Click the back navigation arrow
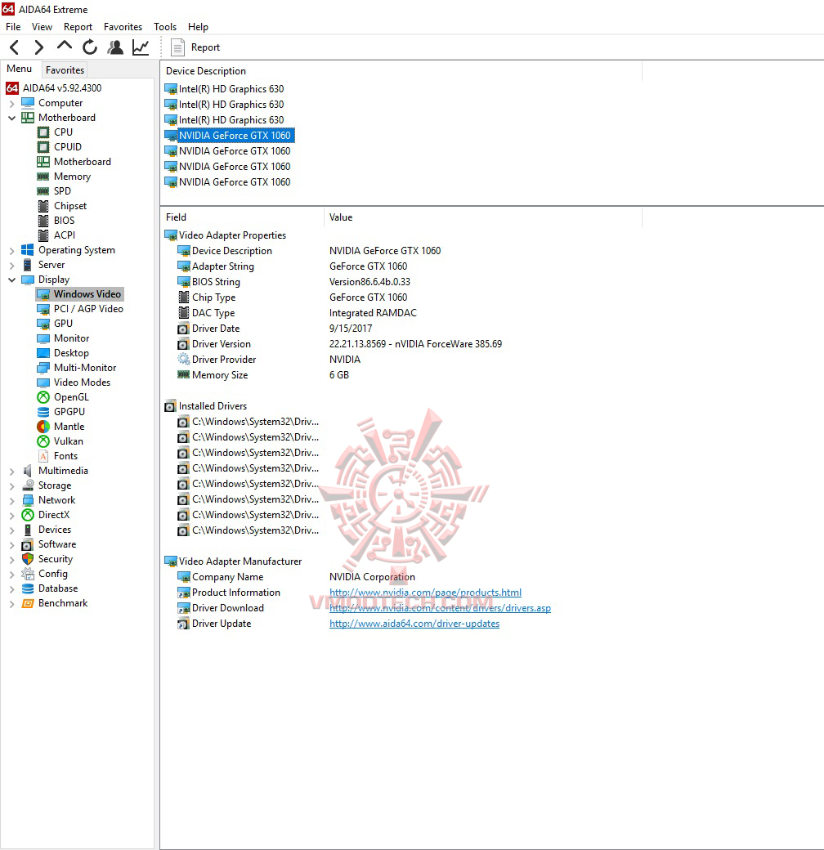This screenshot has height=850, width=824. tap(13, 47)
